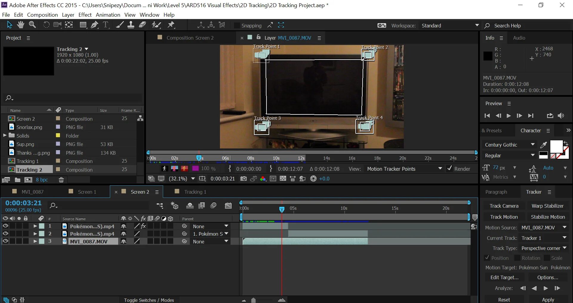Click the Toggle Transparency Grid icon
The width and height of the screenshot is (573, 303).
[x=283, y=178]
